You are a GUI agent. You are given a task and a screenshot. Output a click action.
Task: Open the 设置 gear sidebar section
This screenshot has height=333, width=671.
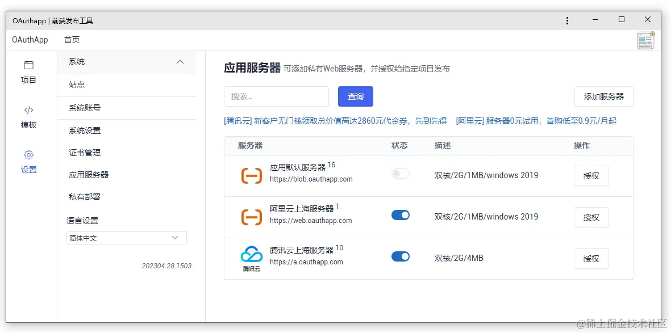coord(28,162)
